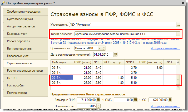Click the Действует с column header

click(62, 62)
